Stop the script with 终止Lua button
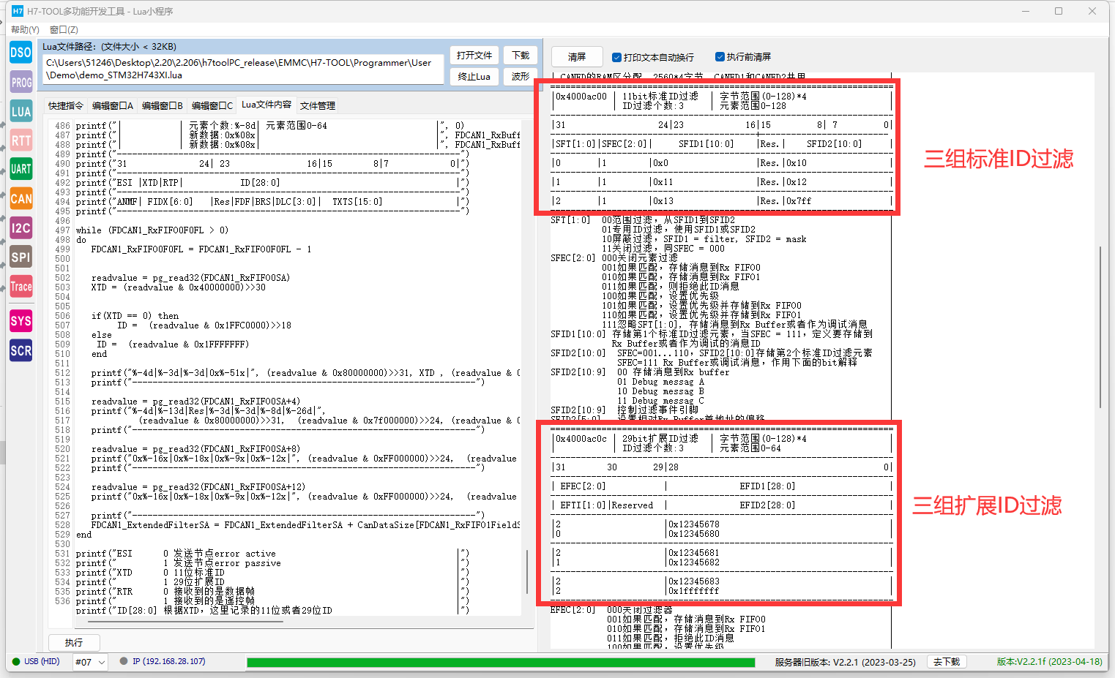The image size is (1115, 678). pyautogui.click(x=474, y=77)
